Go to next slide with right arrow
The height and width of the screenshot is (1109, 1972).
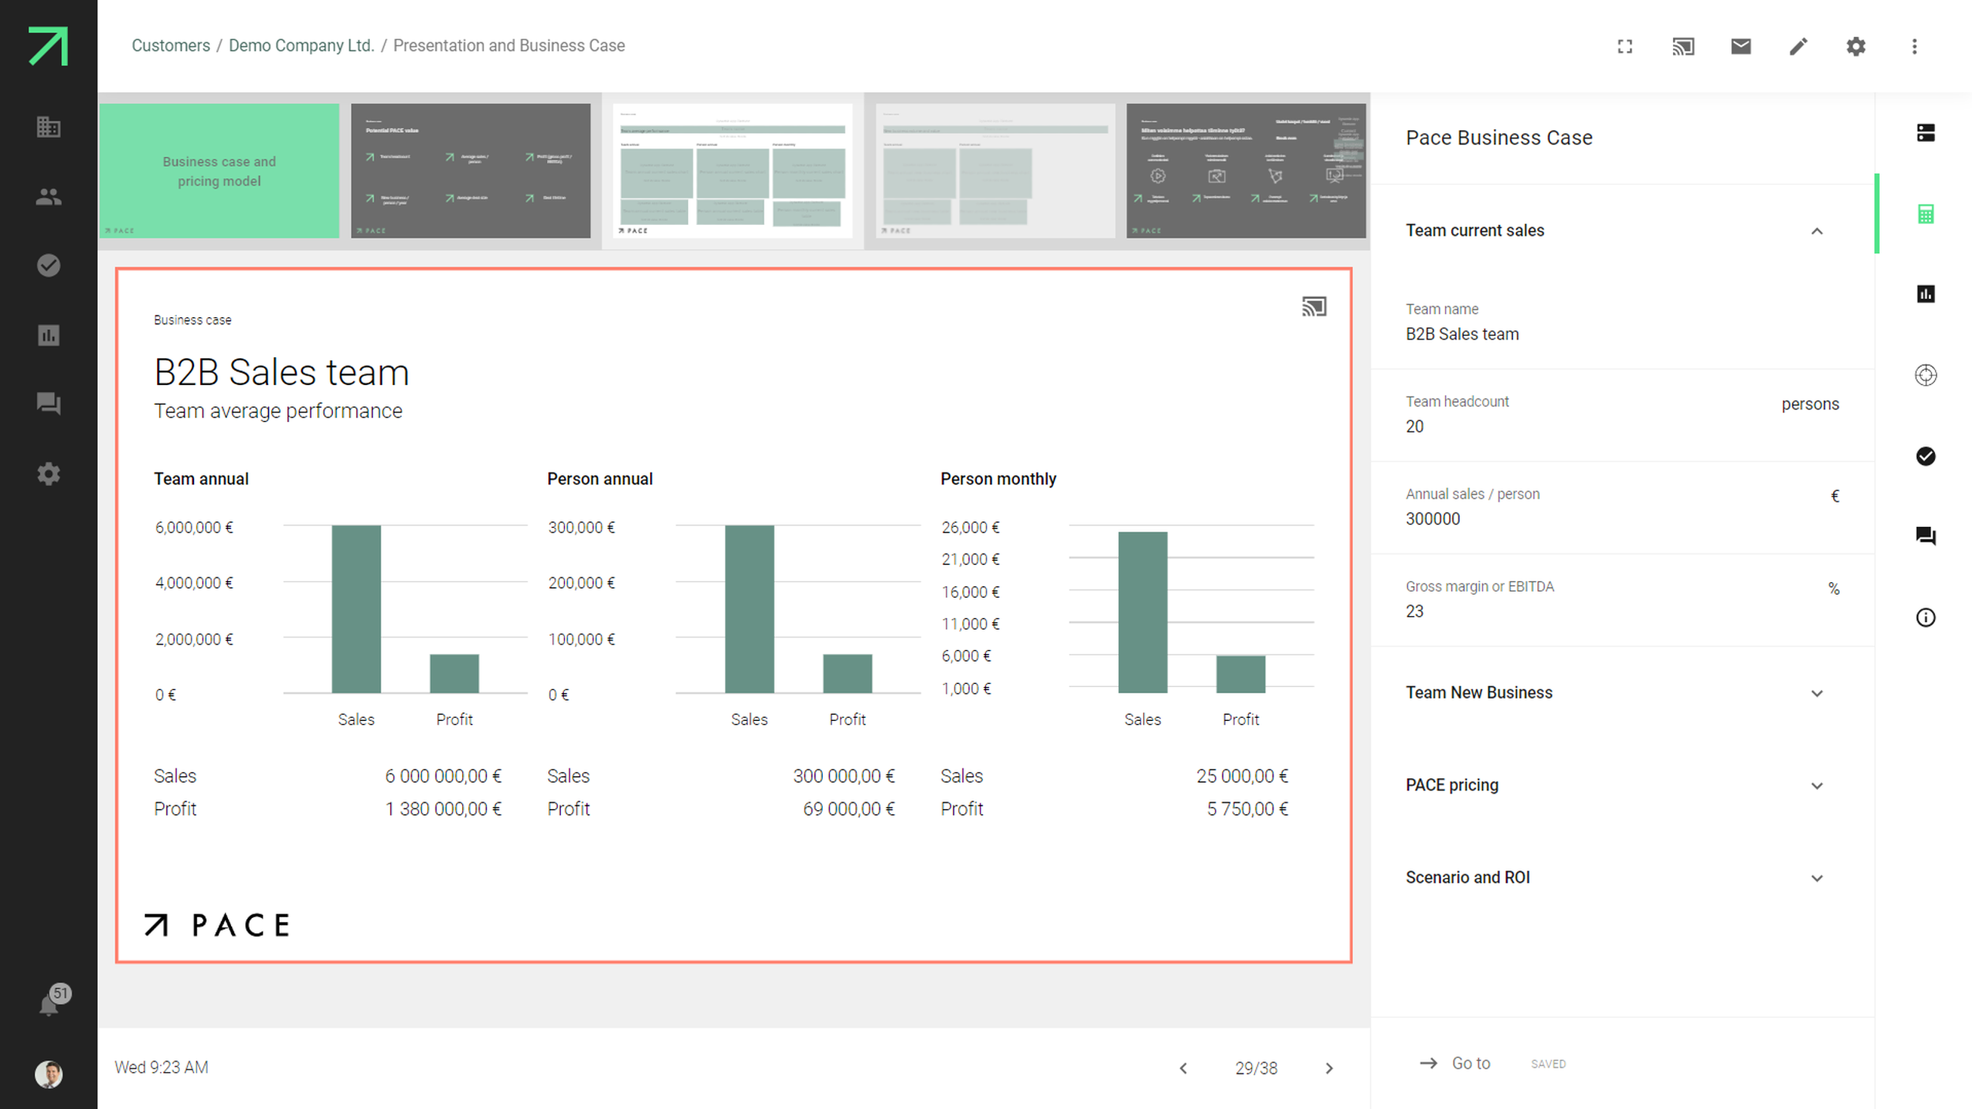tap(1329, 1068)
